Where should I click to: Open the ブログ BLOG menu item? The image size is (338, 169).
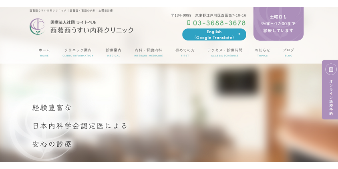(x=288, y=52)
